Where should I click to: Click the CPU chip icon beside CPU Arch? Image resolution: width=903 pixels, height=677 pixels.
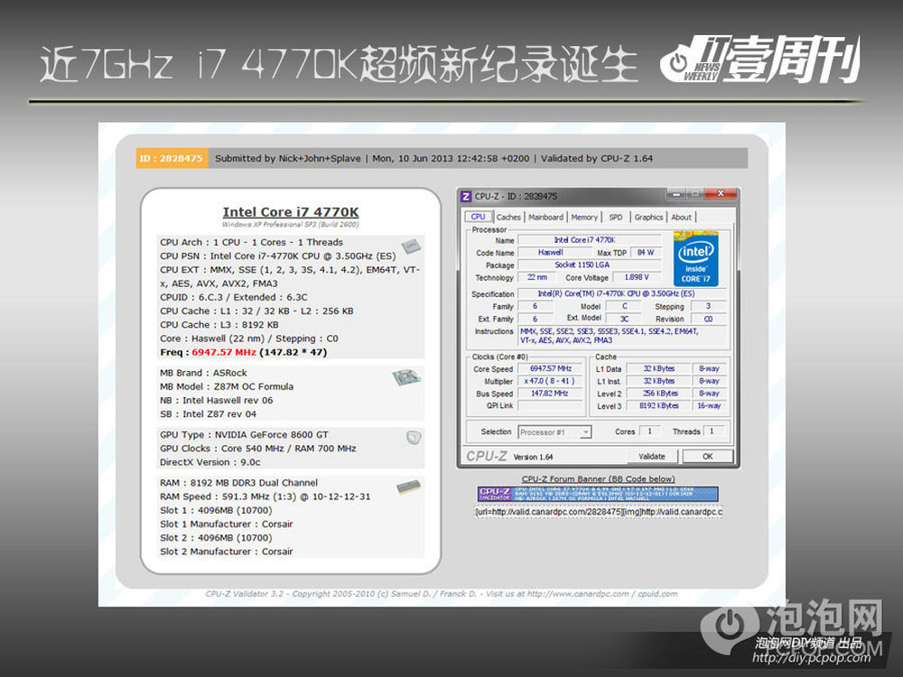coord(411,246)
